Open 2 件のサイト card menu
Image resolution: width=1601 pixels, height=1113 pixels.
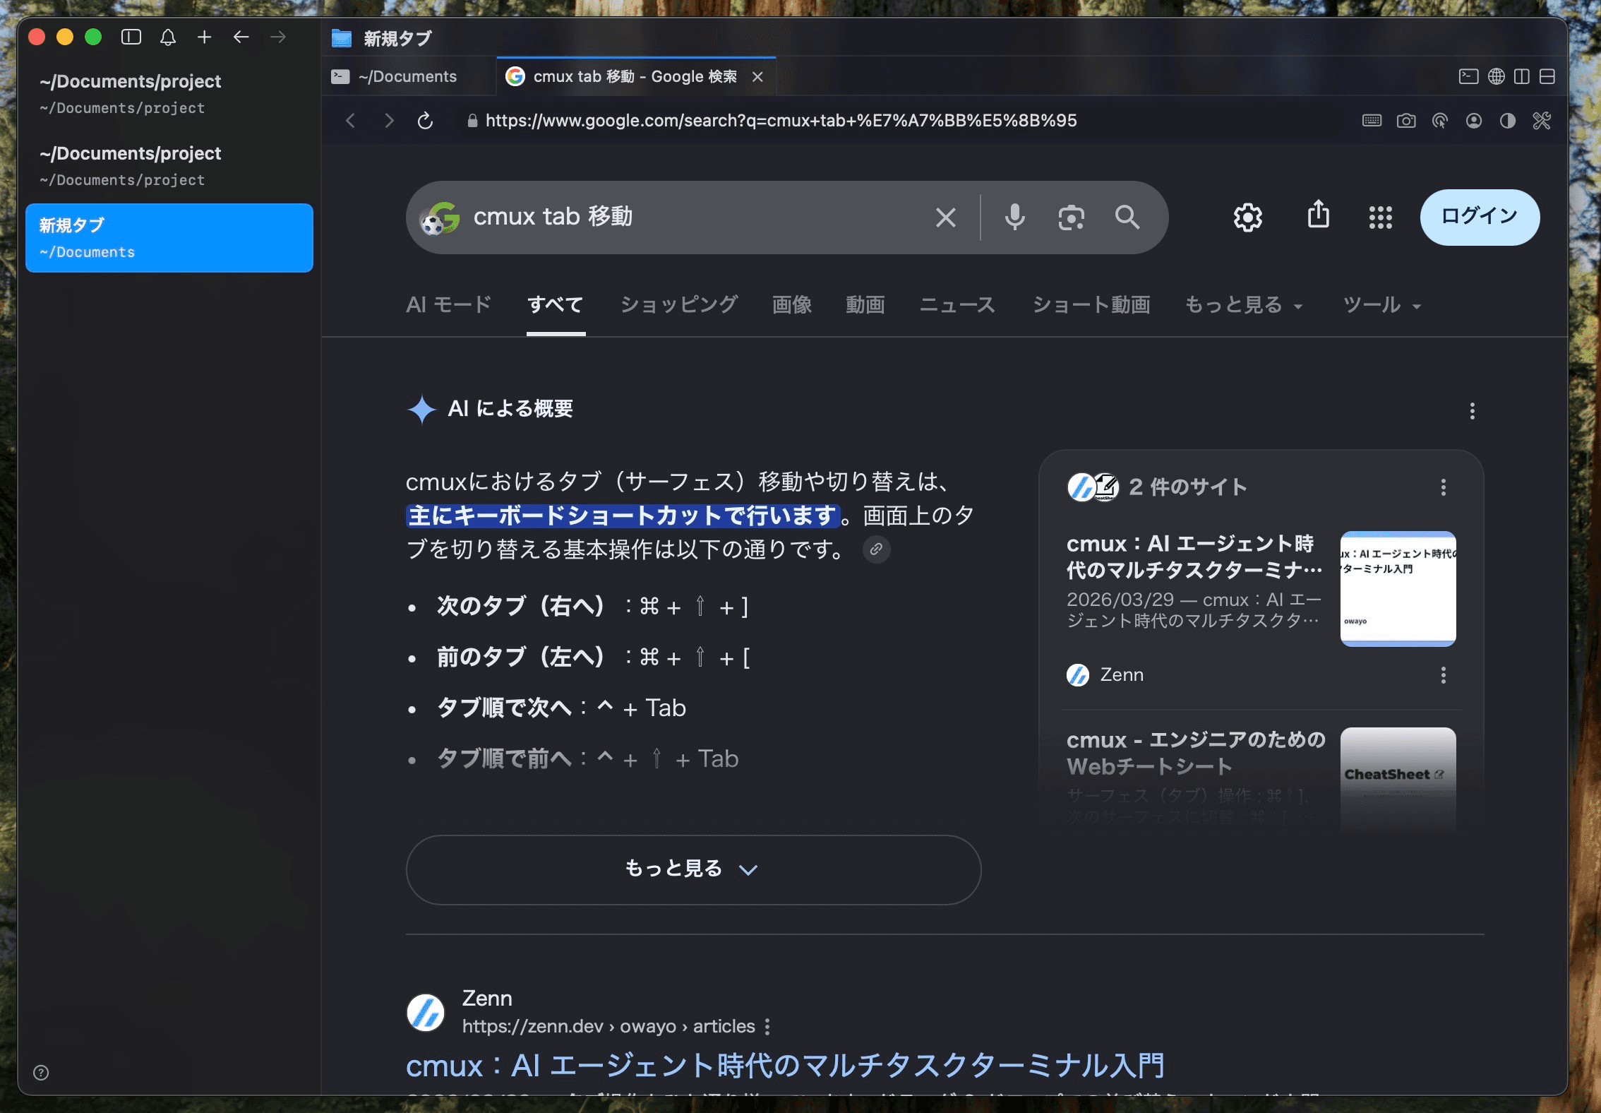click(x=1444, y=487)
